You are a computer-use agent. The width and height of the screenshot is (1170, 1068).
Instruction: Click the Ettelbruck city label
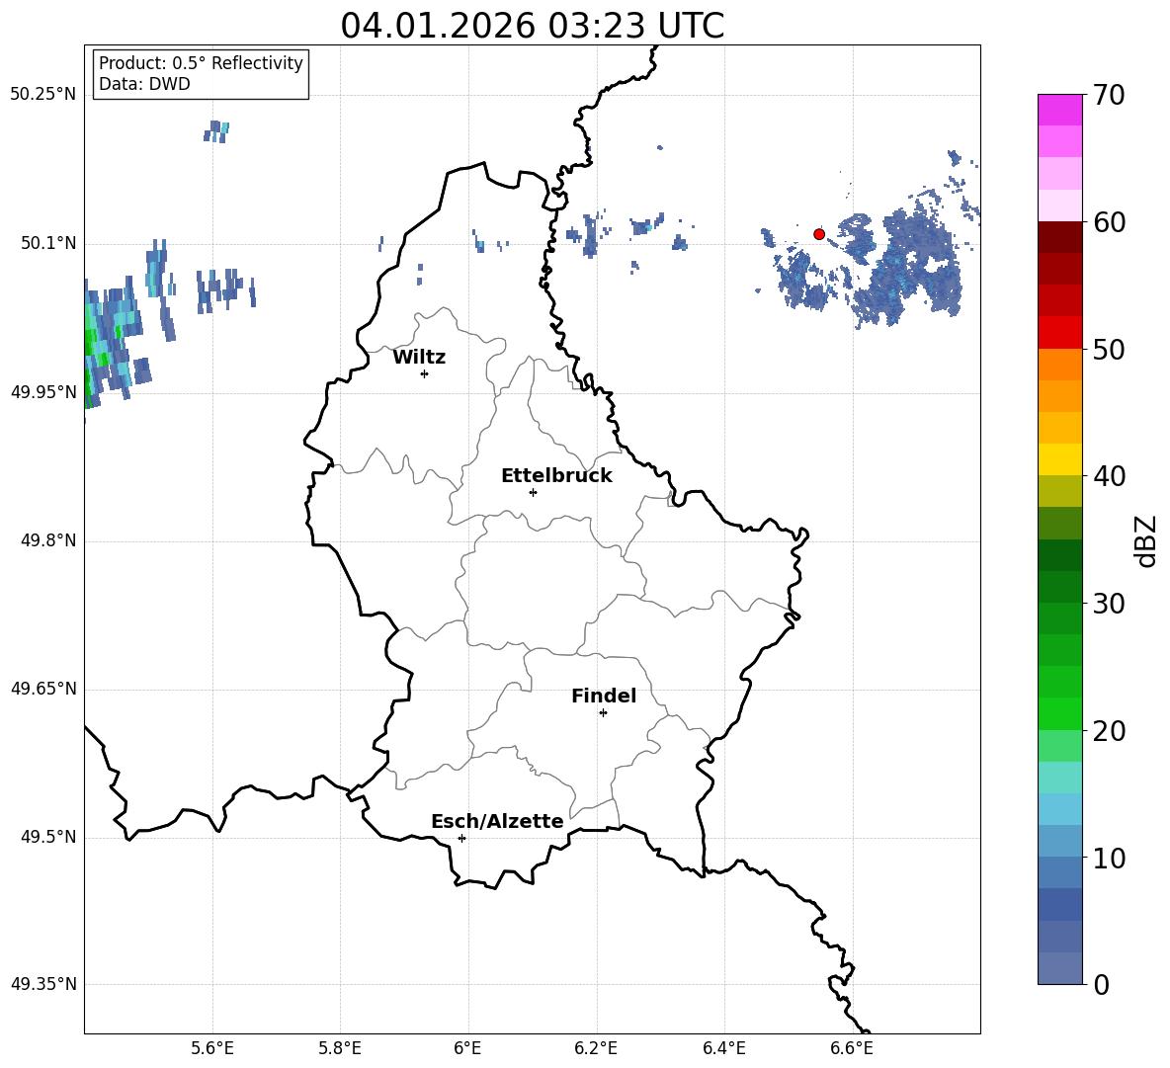(x=556, y=476)
